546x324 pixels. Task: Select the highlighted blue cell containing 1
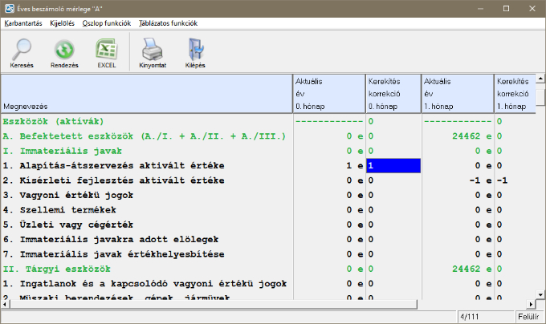393,165
